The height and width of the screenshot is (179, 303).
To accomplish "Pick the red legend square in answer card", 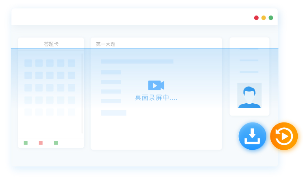I will point(41,143).
